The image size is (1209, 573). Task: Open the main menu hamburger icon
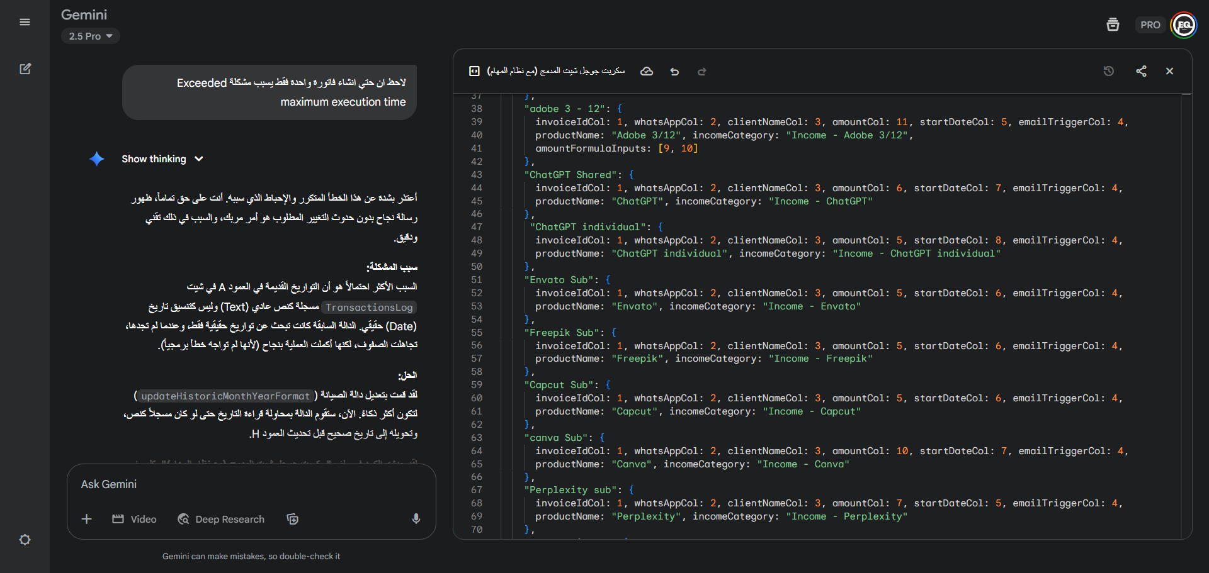25,23
